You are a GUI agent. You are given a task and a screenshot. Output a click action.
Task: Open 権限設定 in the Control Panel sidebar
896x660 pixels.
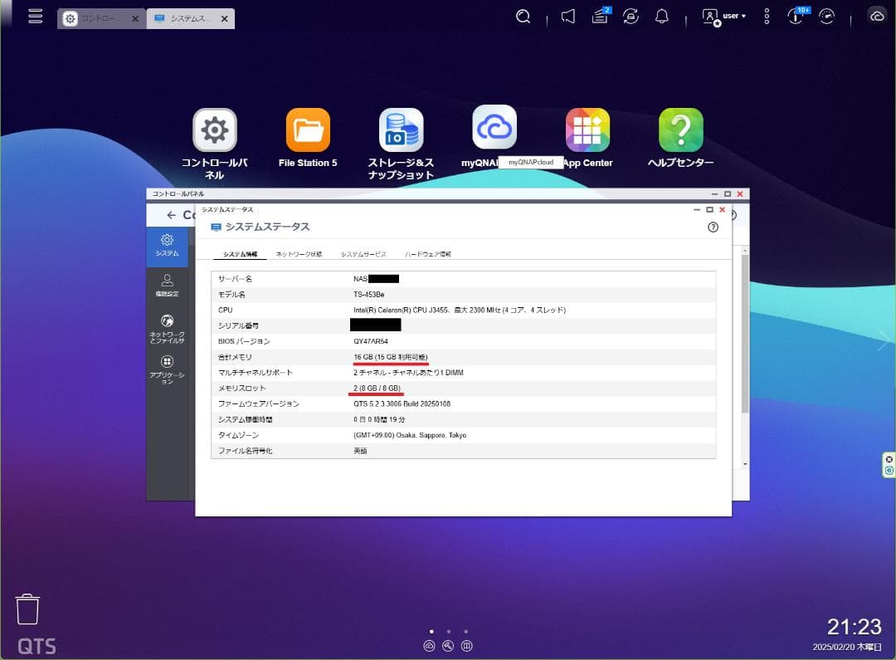[166, 286]
